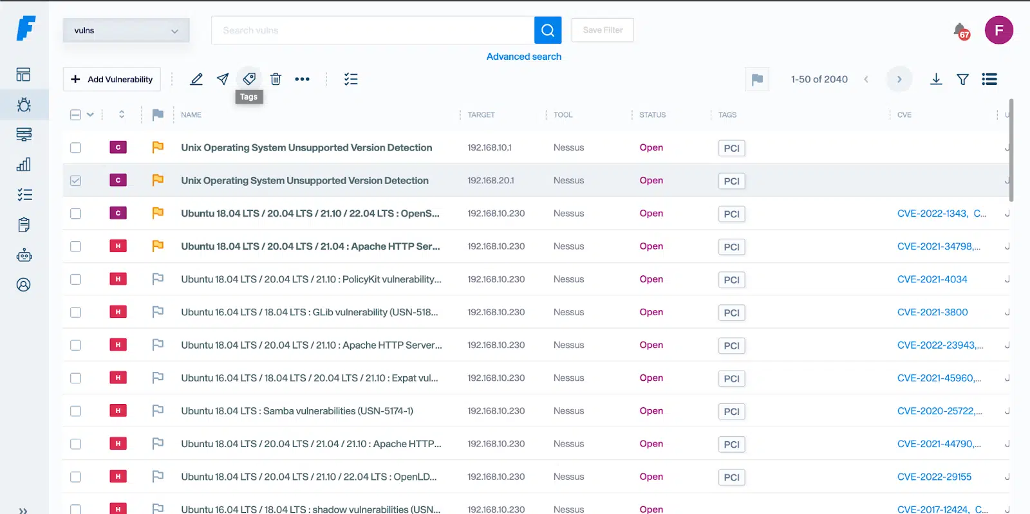Toggle flag on PolicyKit vulnerability row
This screenshot has height=514, width=1030.
pyautogui.click(x=158, y=279)
